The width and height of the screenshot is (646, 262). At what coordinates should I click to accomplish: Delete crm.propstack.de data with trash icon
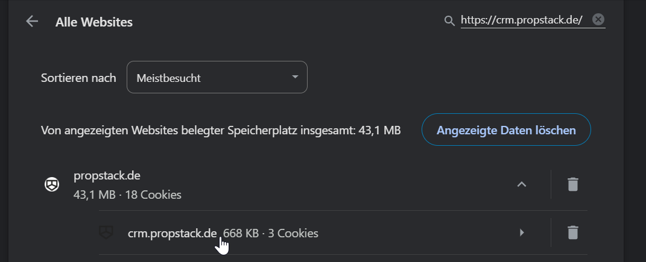tap(572, 232)
